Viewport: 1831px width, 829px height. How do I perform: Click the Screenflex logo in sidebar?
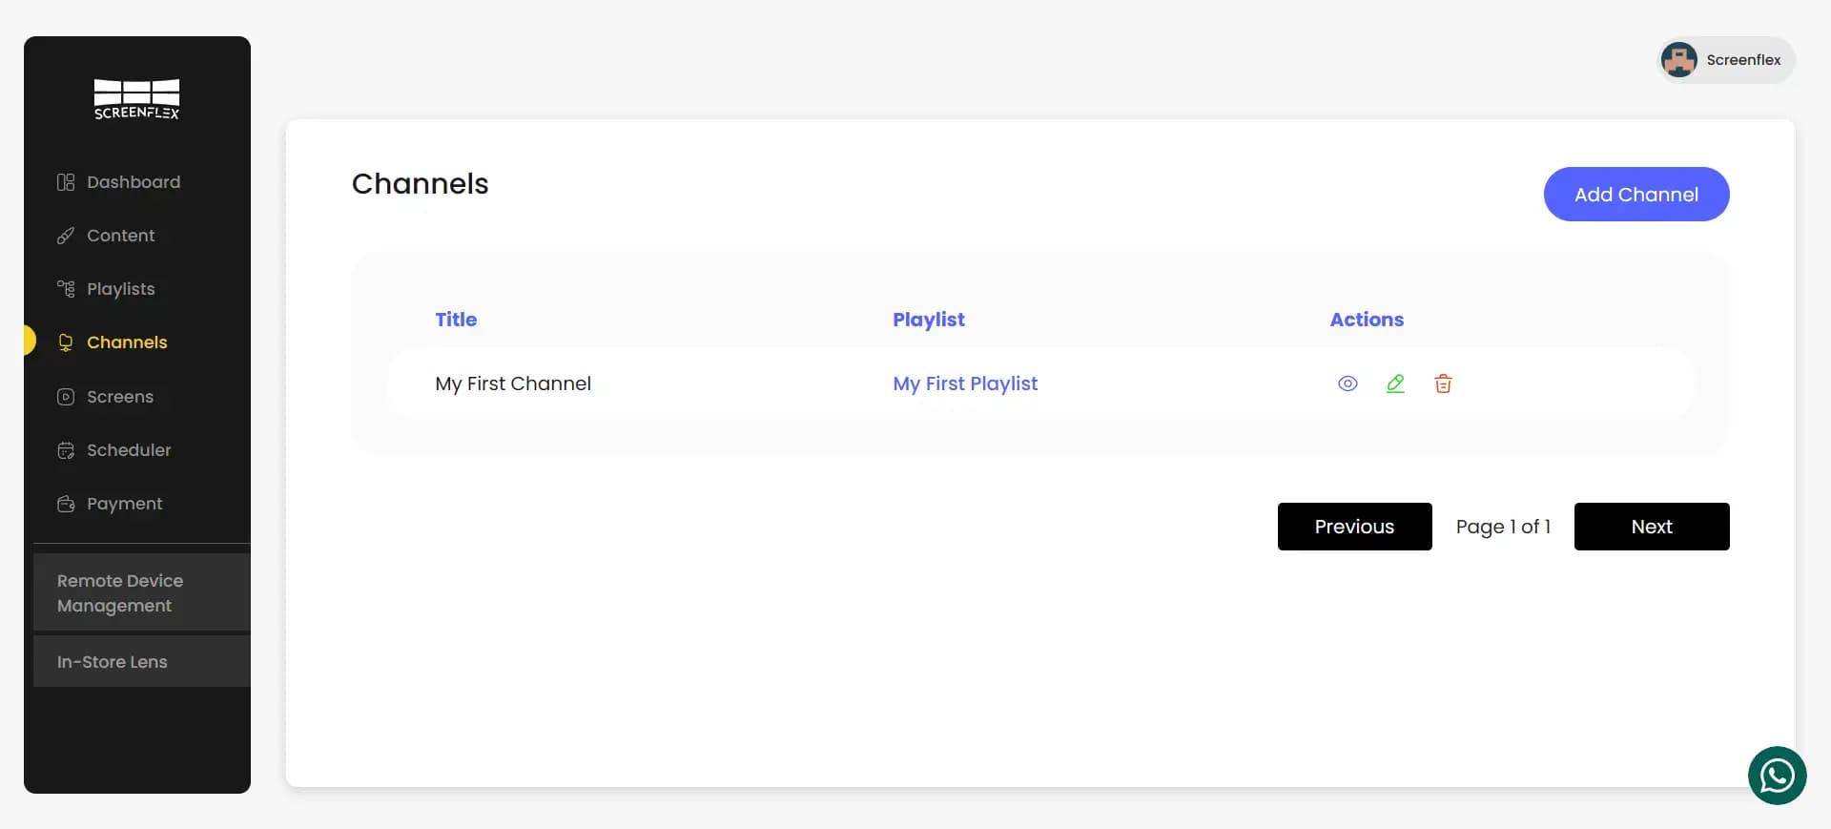click(x=136, y=99)
